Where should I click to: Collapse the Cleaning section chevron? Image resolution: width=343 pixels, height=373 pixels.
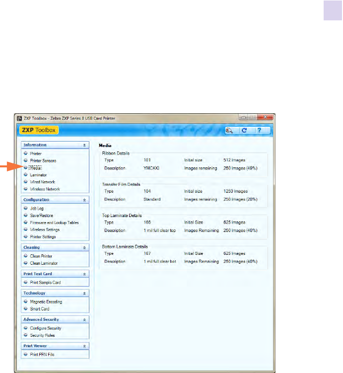(84, 248)
